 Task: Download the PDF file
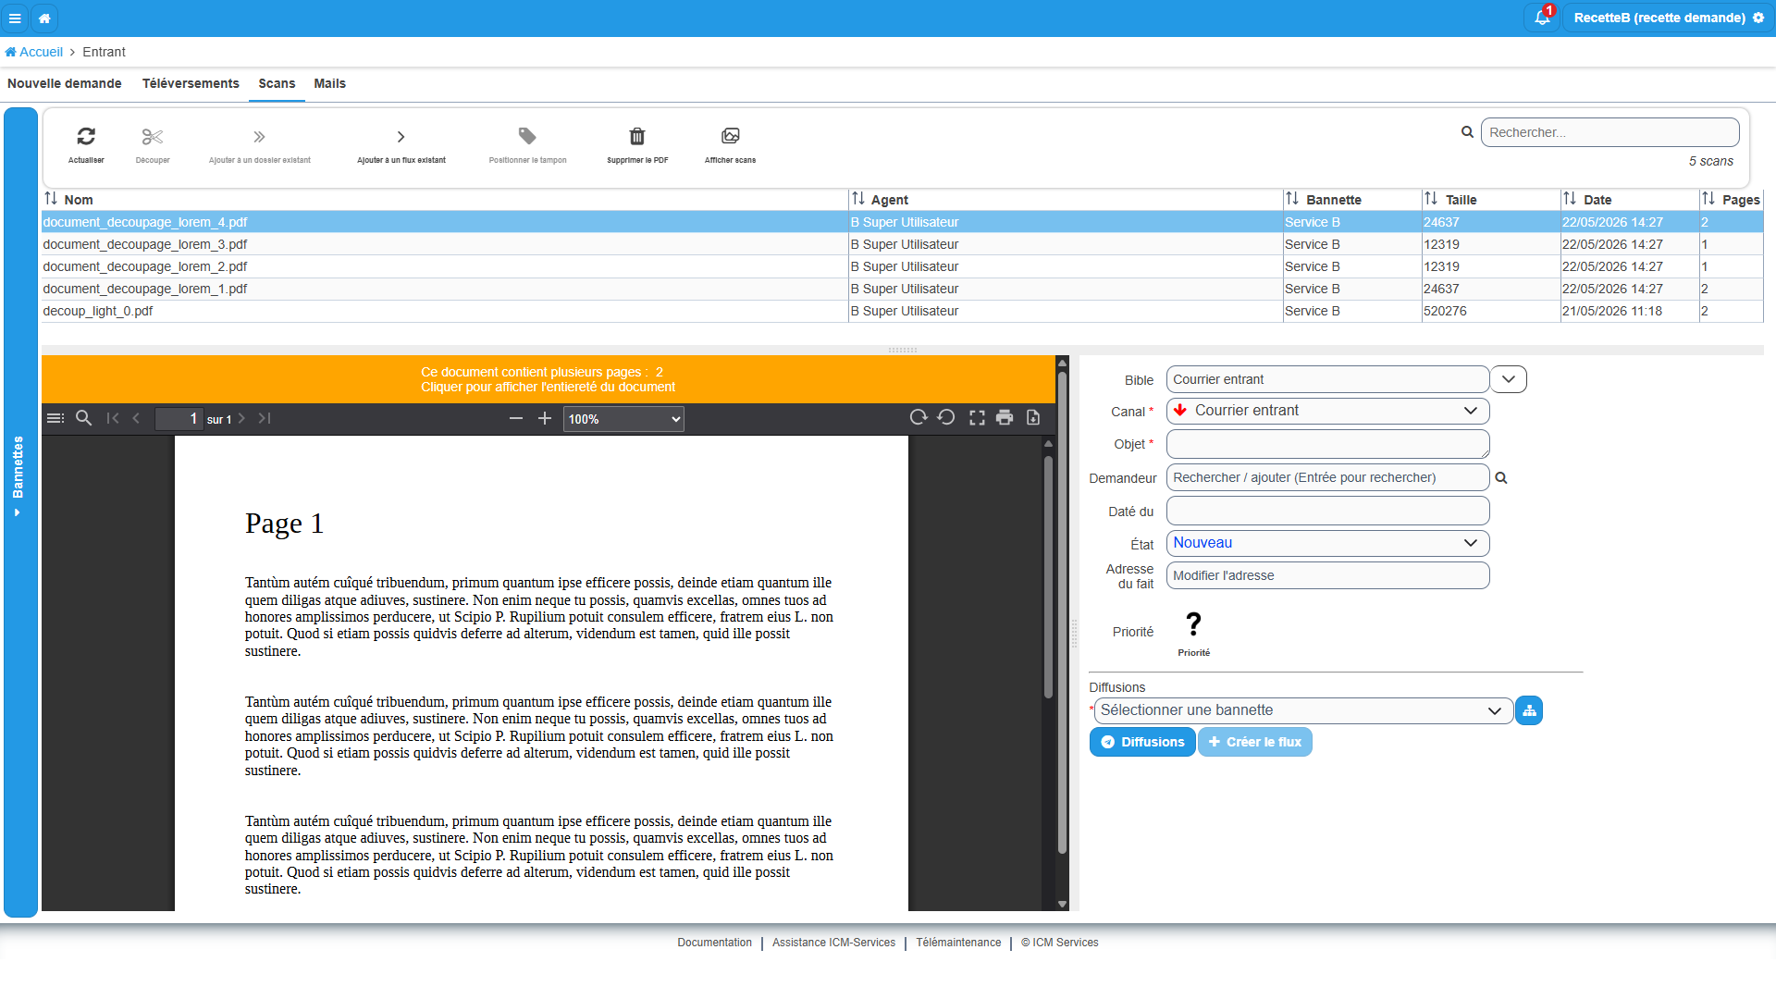[1033, 417]
